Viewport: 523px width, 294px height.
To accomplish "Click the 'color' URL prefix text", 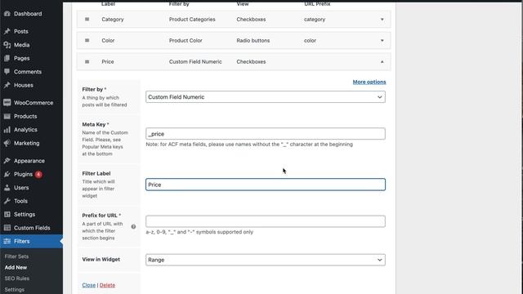I will (x=310, y=40).
